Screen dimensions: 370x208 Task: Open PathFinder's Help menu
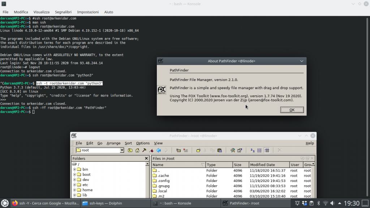coord(310,143)
